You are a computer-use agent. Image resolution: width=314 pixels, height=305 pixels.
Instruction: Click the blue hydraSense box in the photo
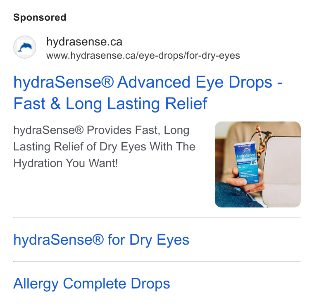pyautogui.click(x=247, y=163)
